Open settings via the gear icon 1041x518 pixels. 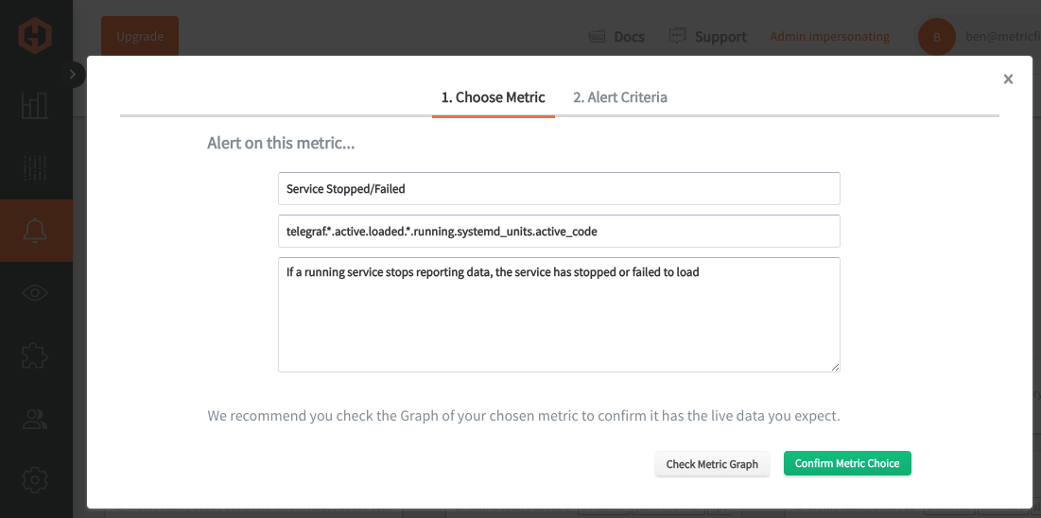click(35, 480)
